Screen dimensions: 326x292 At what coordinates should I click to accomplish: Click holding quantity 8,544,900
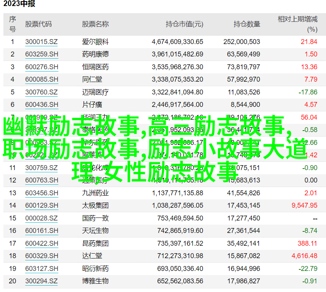(x=245, y=104)
